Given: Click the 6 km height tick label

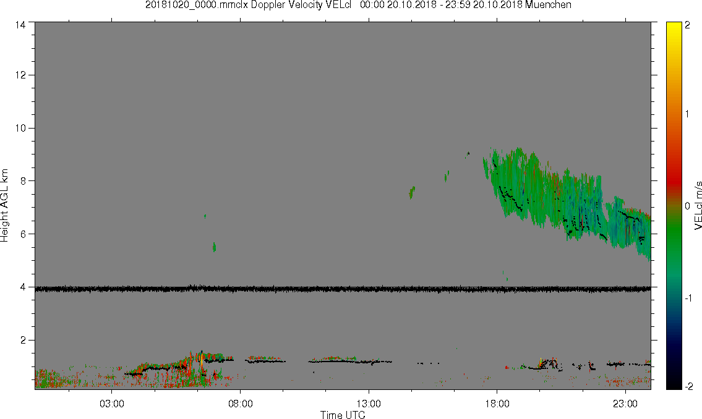Looking at the screenshot, I should pyautogui.click(x=22, y=234).
